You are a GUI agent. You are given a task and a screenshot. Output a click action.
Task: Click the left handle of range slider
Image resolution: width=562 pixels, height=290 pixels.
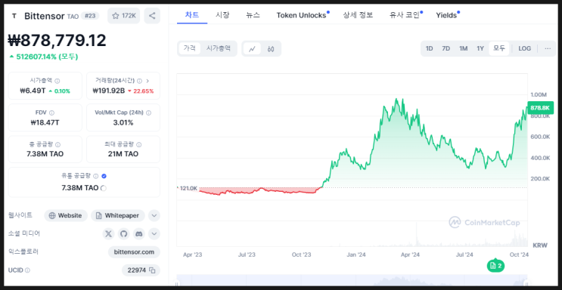(x=177, y=283)
